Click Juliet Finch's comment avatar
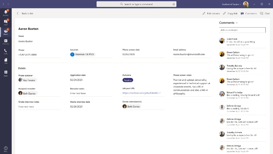Screen dimensions: 273x154 222,40
